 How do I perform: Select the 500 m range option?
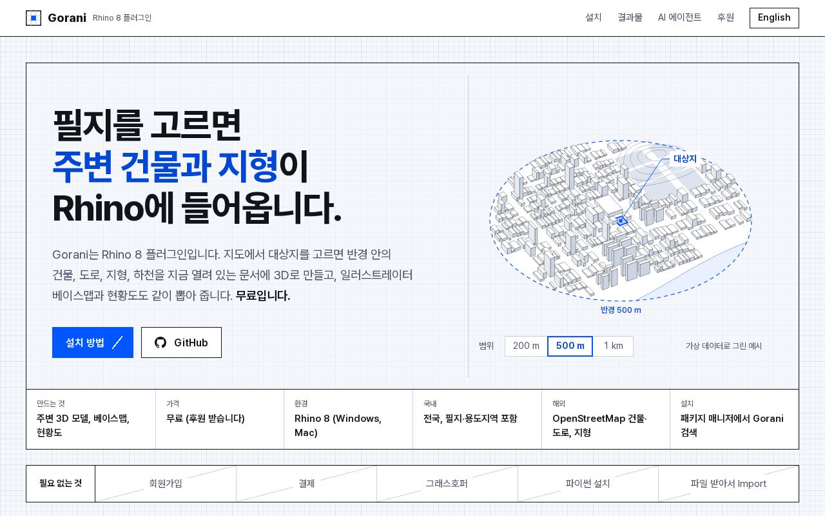570,346
